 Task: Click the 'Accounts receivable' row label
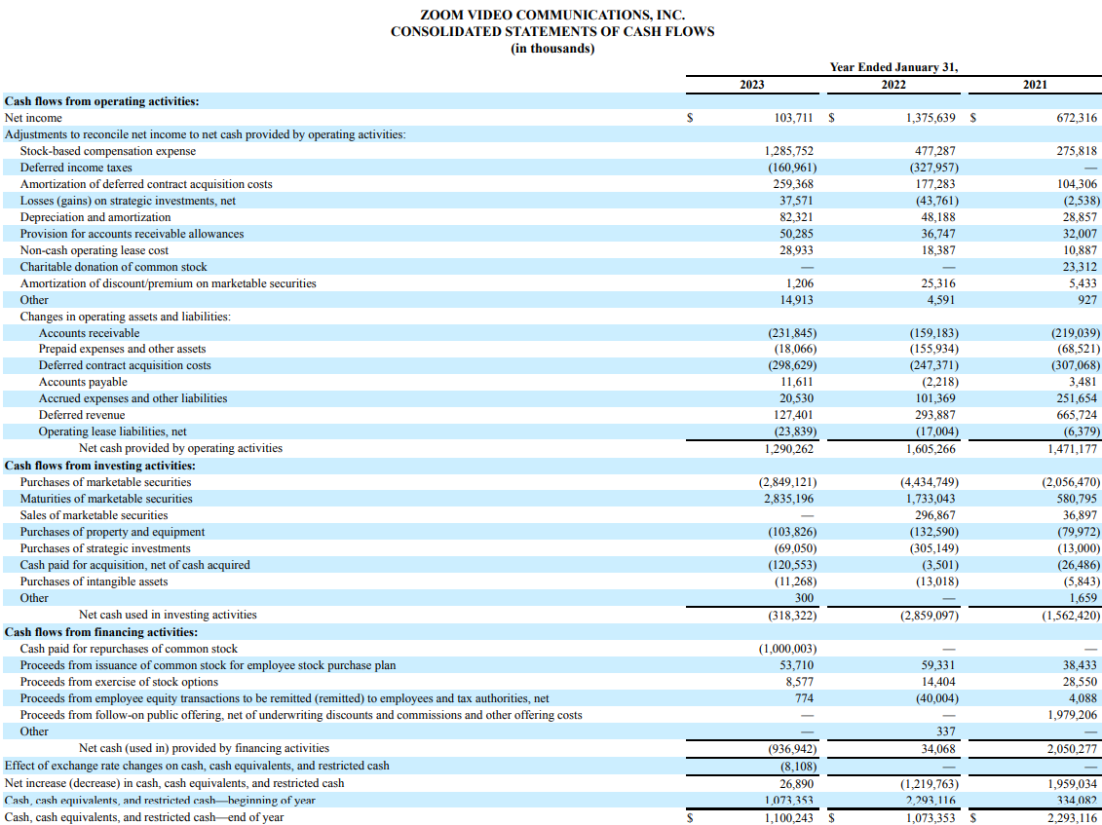point(90,333)
